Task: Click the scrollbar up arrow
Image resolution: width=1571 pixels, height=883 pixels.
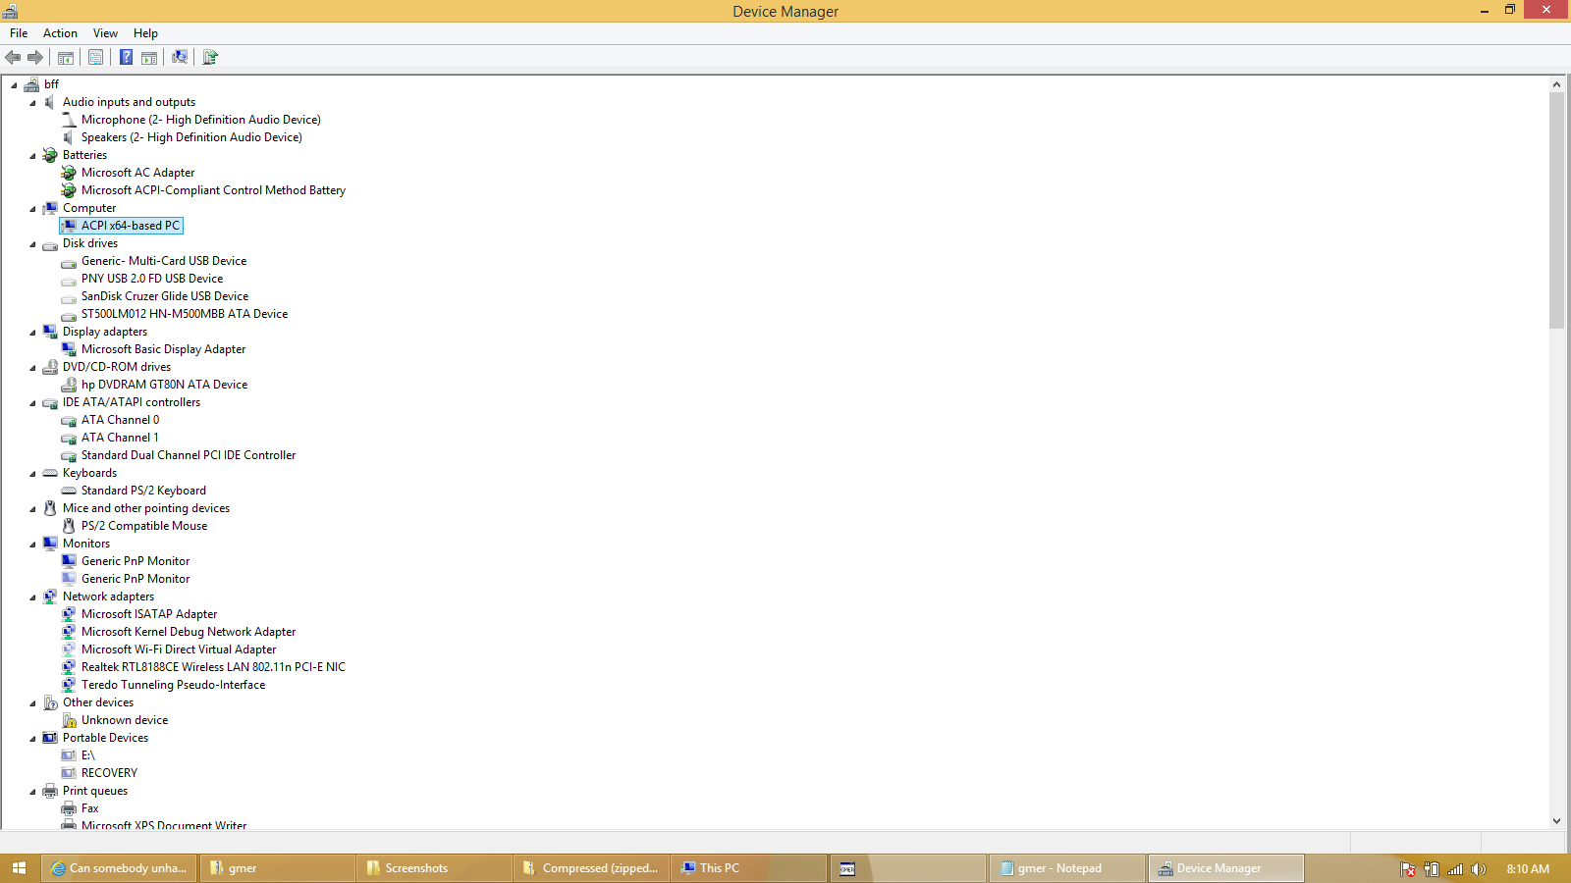Action: click(x=1556, y=84)
